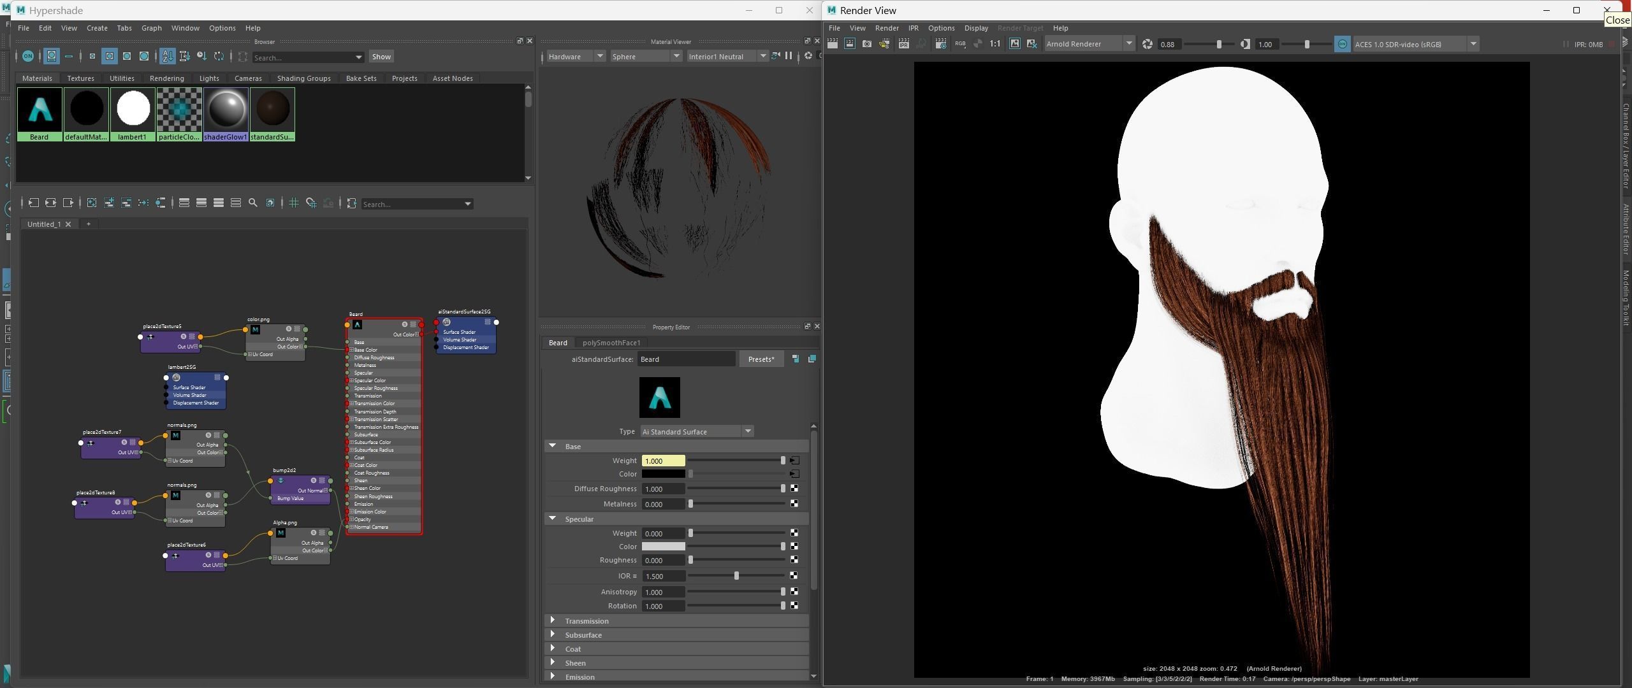Collapse the Specular section
This screenshot has width=1632, height=688.
click(x=553, y=519)
